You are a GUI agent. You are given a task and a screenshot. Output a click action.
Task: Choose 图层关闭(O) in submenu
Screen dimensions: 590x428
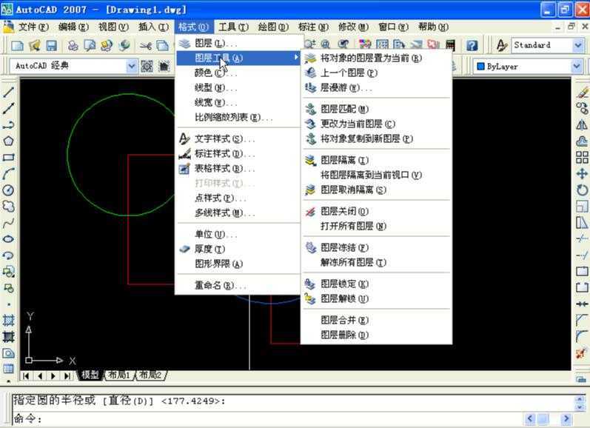(377, 212)
